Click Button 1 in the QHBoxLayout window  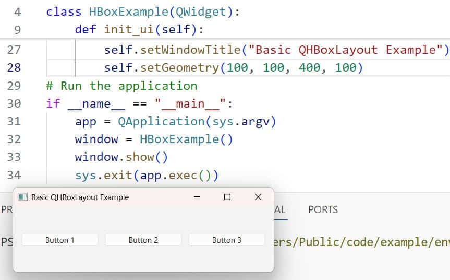click(59, 240)
